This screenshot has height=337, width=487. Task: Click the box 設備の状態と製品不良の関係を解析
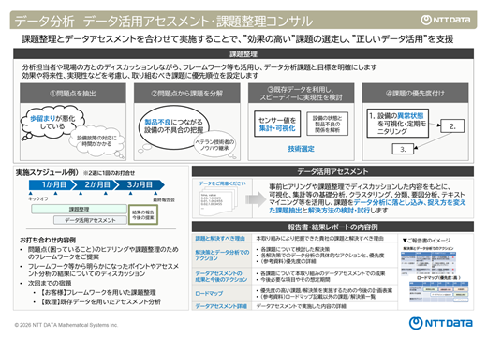pos(327,124)
